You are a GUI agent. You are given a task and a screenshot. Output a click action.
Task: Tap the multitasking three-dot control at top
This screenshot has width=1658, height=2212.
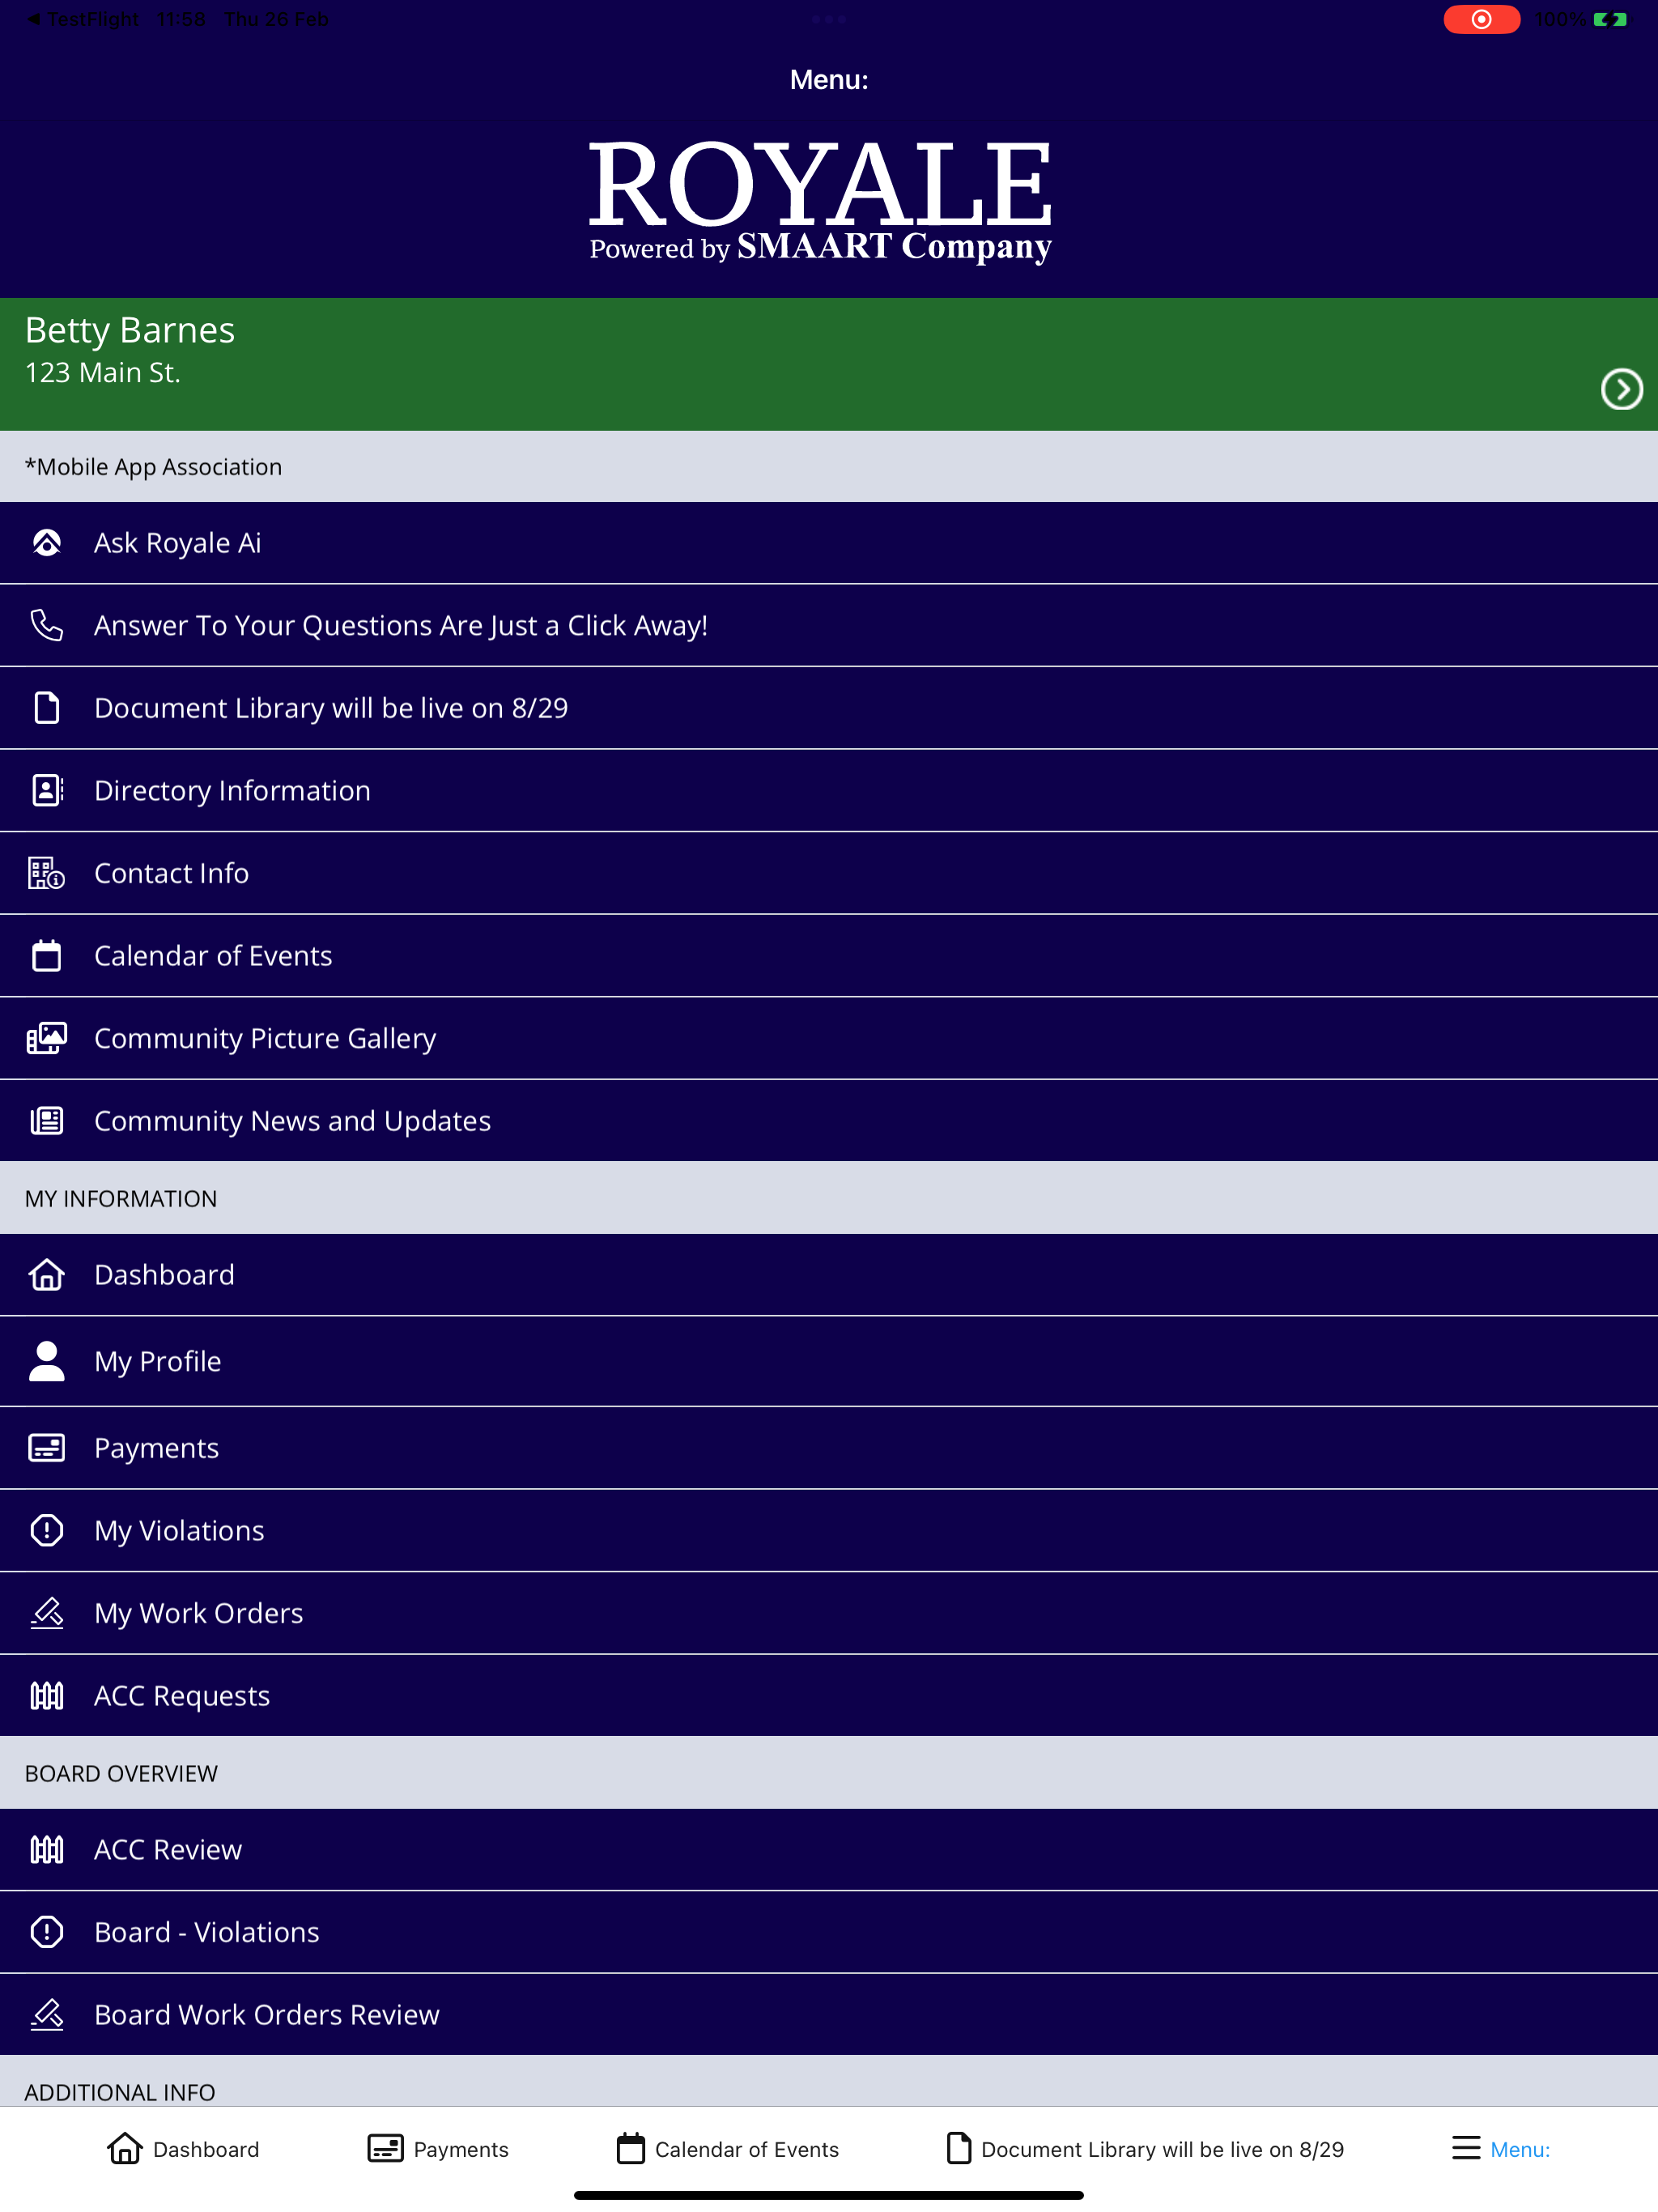tap(829, 19)
